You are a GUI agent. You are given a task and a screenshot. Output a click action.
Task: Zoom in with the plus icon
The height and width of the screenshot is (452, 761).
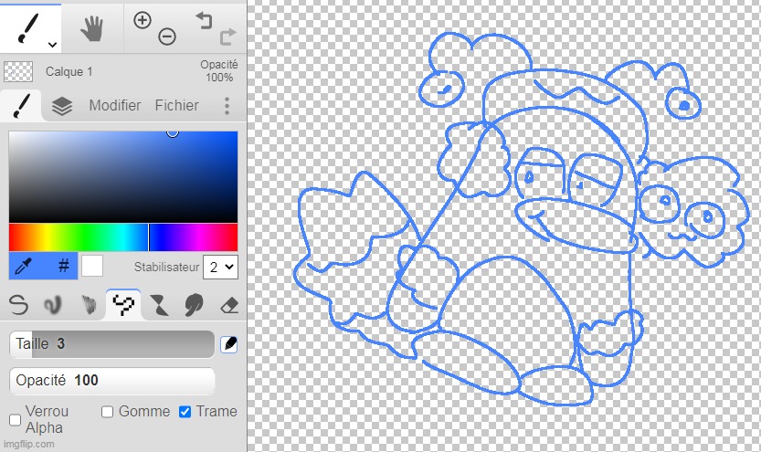point(143,20)
